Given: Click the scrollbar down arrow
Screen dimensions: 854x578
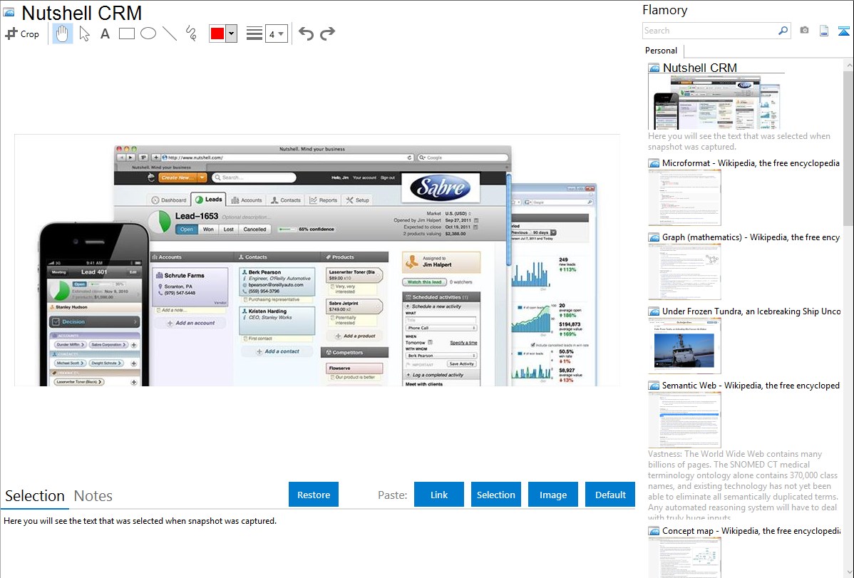Looking at the screenshot, I should 848,572.
